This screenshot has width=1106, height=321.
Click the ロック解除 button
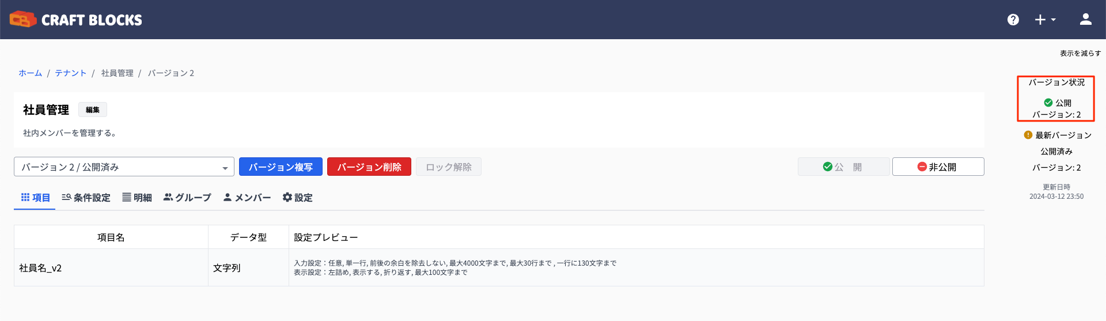coord(449,167)
